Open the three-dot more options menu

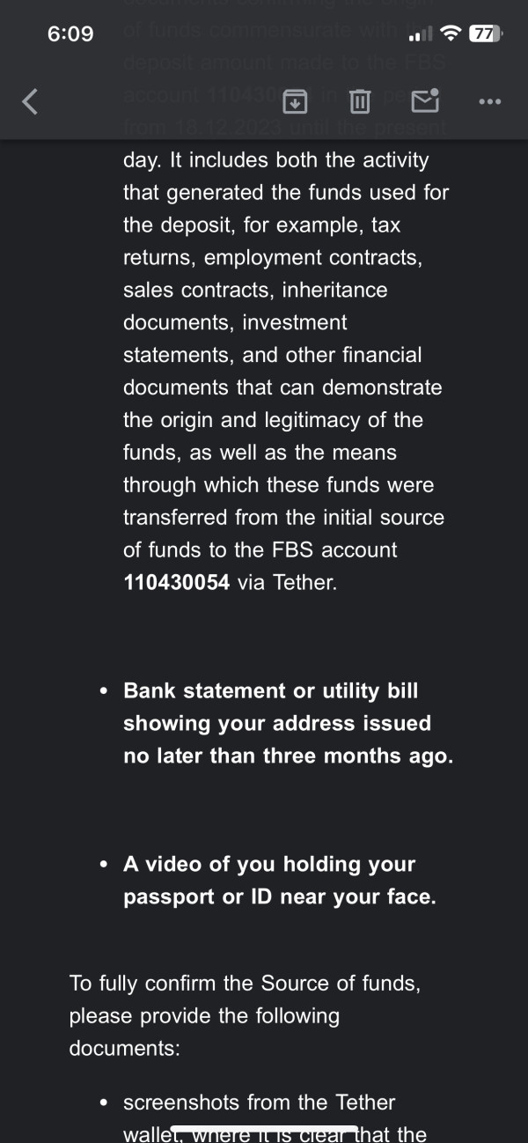(x=489, y=102)
